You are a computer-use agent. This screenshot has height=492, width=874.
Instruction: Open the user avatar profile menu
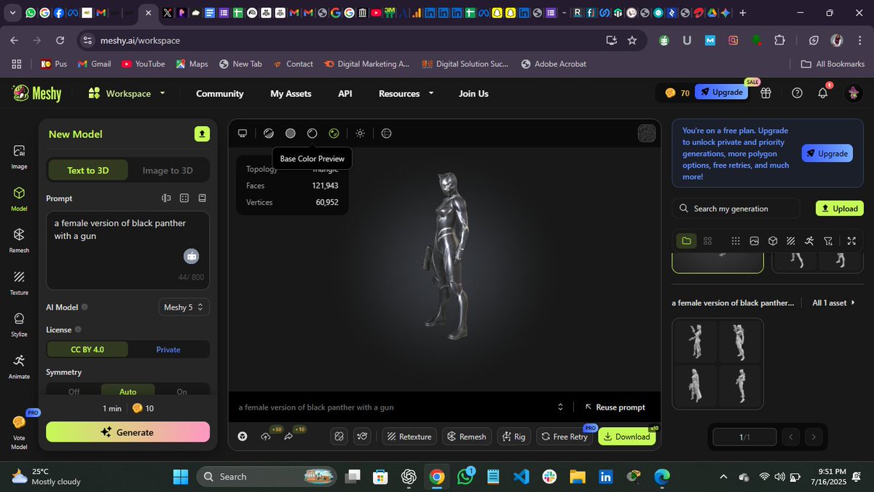tap(854, 93)
